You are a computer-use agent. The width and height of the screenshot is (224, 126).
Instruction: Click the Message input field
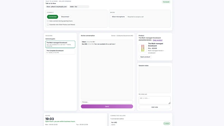[x=107, y=102]
